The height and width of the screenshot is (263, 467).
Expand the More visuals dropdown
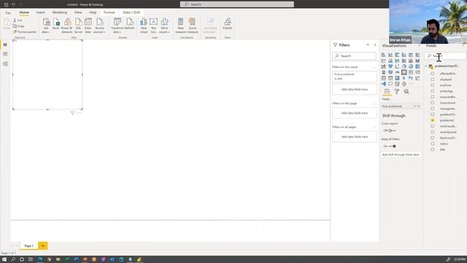(164, 26)
